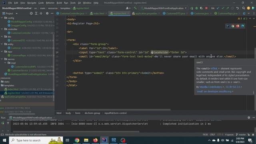
Task: Click Mozilla Contributors link in documentation popup
Action: pyautogui.click(x=211, y=87)
